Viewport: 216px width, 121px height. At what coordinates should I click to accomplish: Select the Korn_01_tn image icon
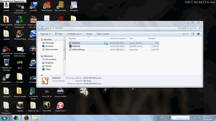[47, 93]
